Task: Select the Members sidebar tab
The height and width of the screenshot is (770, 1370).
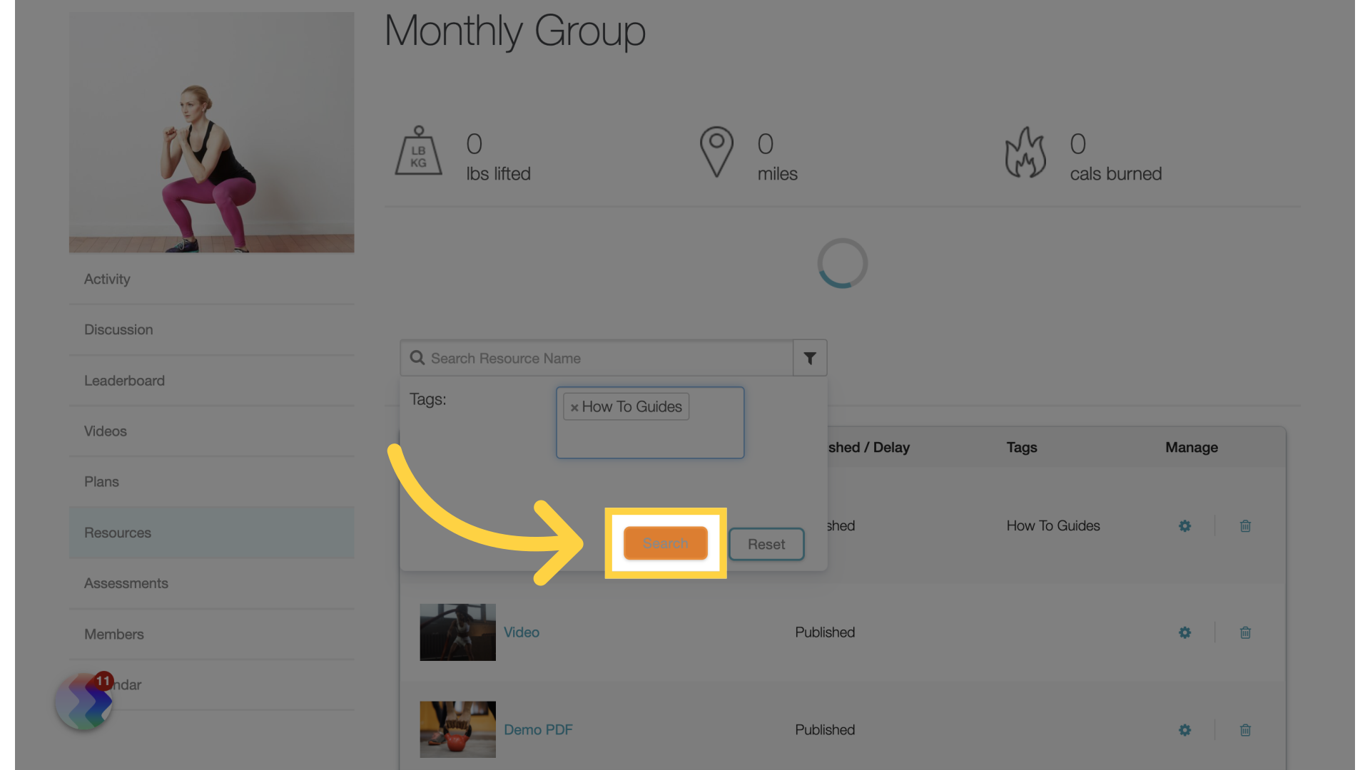Action: [114, 632]
